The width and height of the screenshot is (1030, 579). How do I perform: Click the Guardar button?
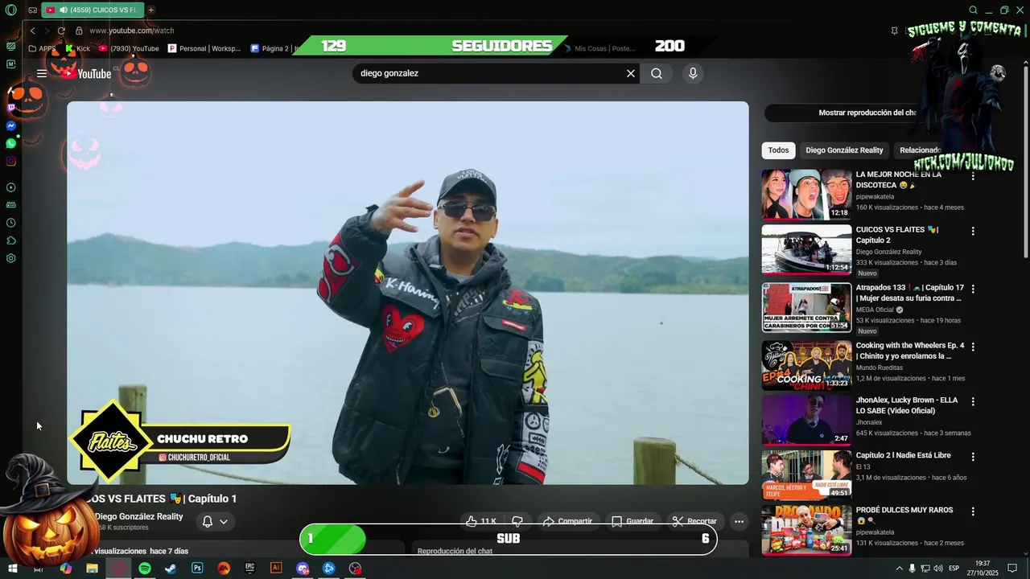point(632,521)
